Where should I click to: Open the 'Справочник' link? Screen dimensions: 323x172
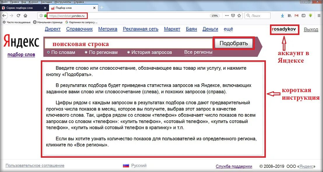click(79, 29)
